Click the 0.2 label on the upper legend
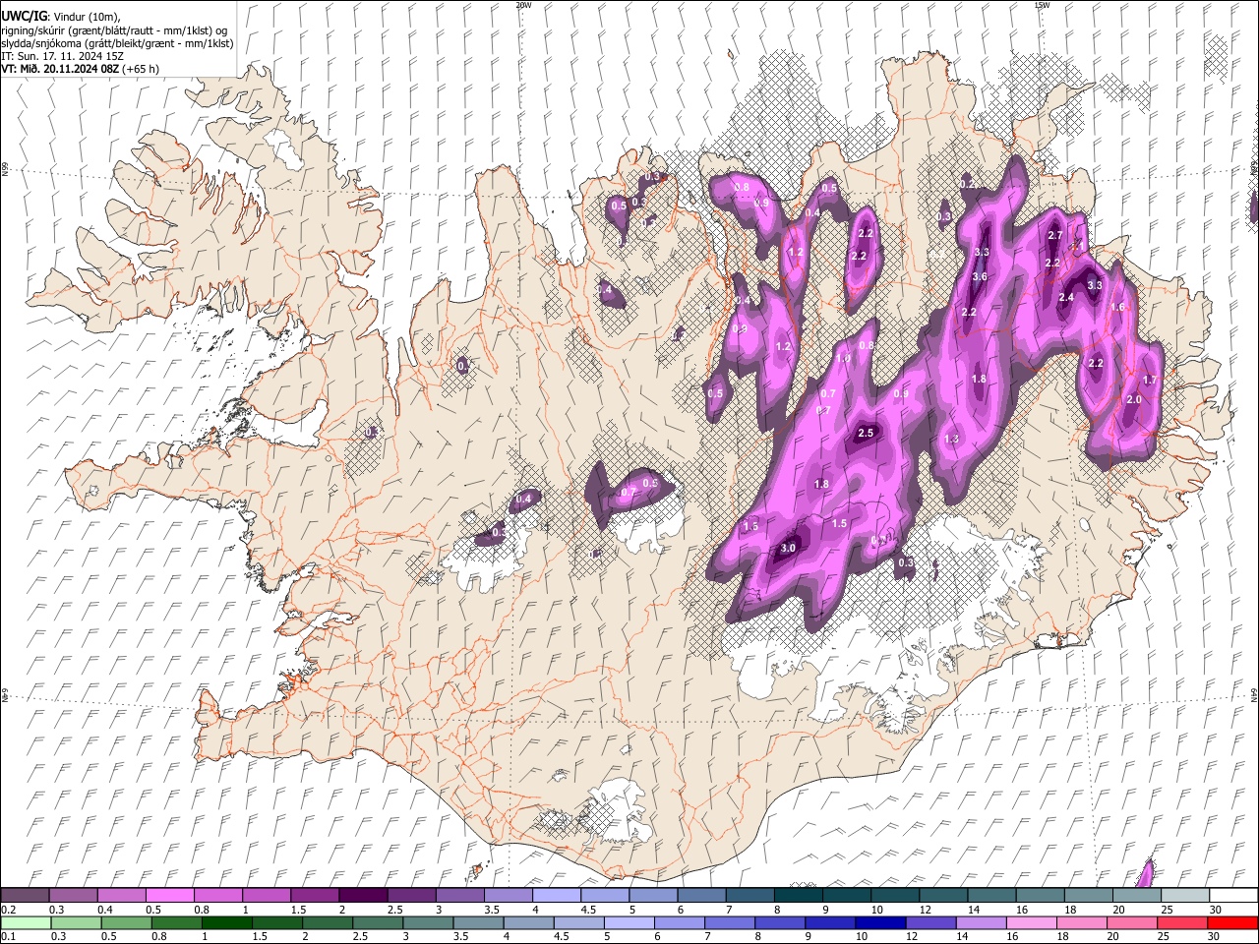 [x=8, y=910]
